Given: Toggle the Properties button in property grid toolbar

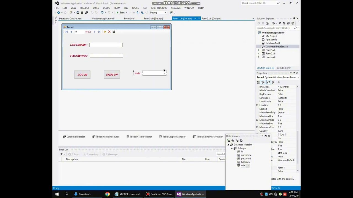Looking at the screenshot, I should pos(268,82).
